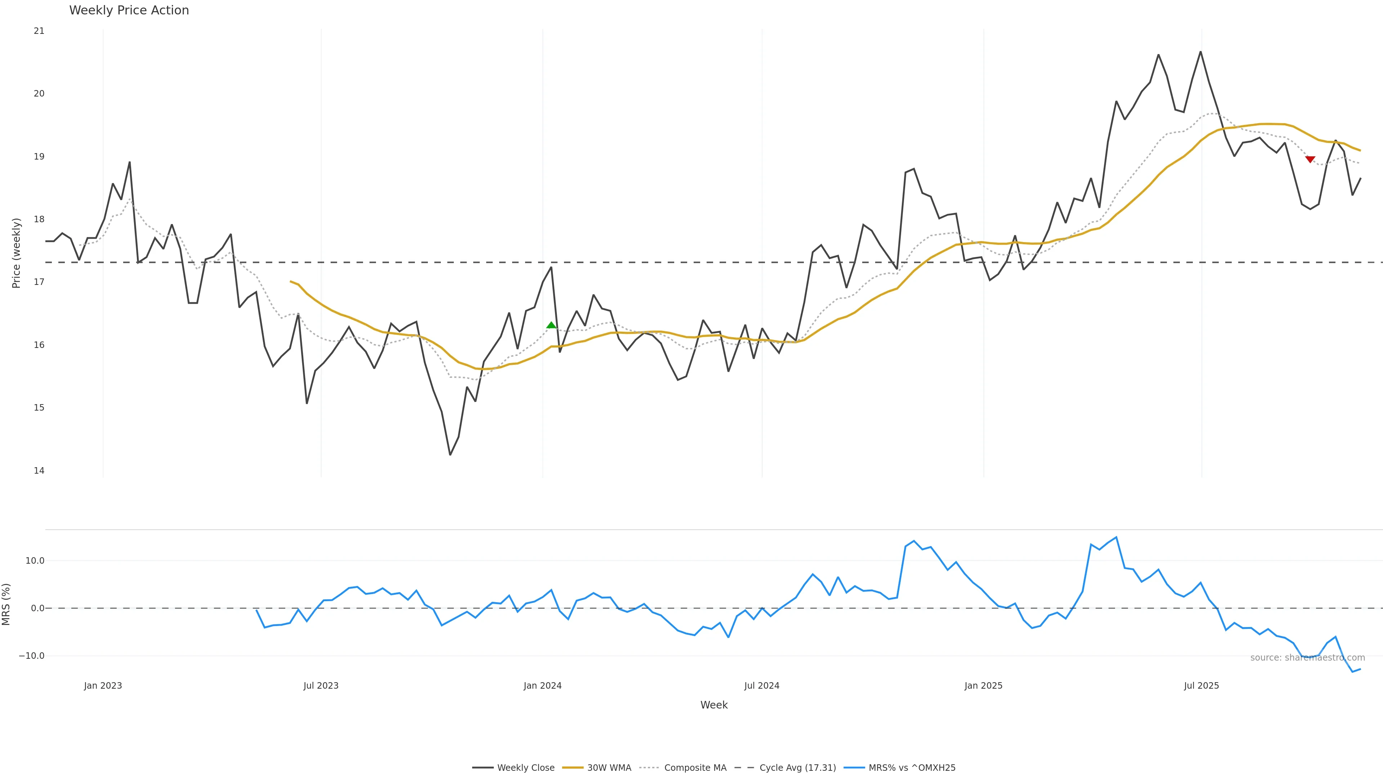Screen dimensions: 1383x778
Task: Click the 21 price axis tick label
Action: [39, 31]
